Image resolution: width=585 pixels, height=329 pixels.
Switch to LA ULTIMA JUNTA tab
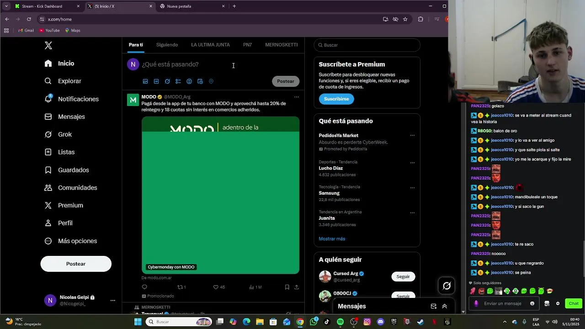pyautogui.click(x=210, y=45)
